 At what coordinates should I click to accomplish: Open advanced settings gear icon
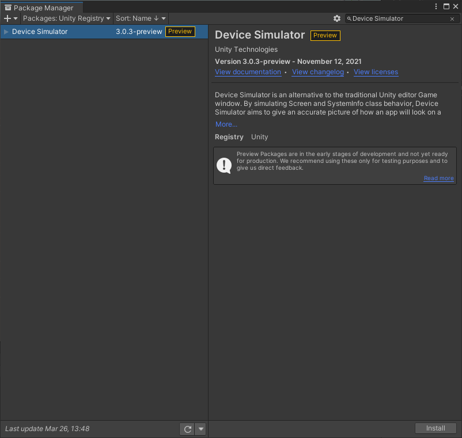(337, 18)
